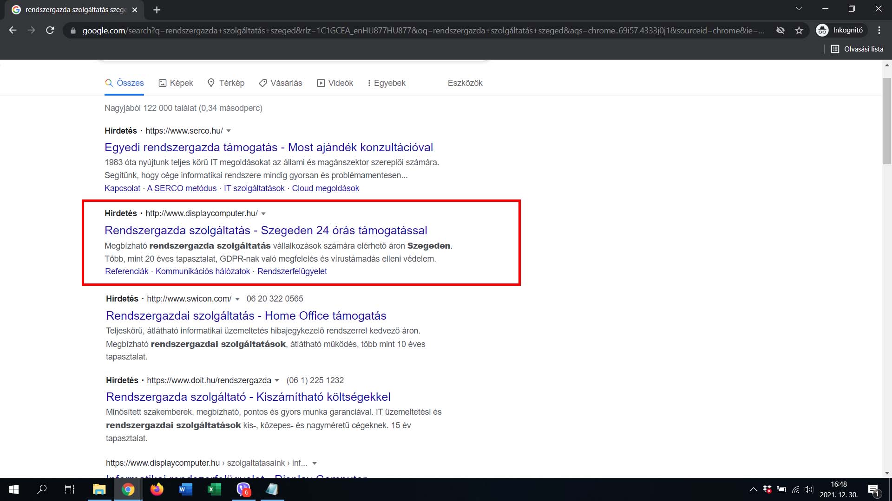Open the Kommunikációs hálózatok sitelink
The image size is (892, 501).
pos(203,271)
